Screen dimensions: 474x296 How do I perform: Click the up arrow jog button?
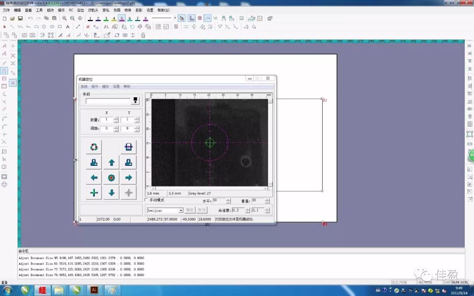pos(111,163)
